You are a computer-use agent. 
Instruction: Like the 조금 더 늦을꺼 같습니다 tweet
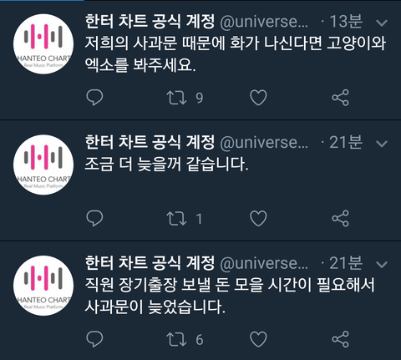pos(258,218)
